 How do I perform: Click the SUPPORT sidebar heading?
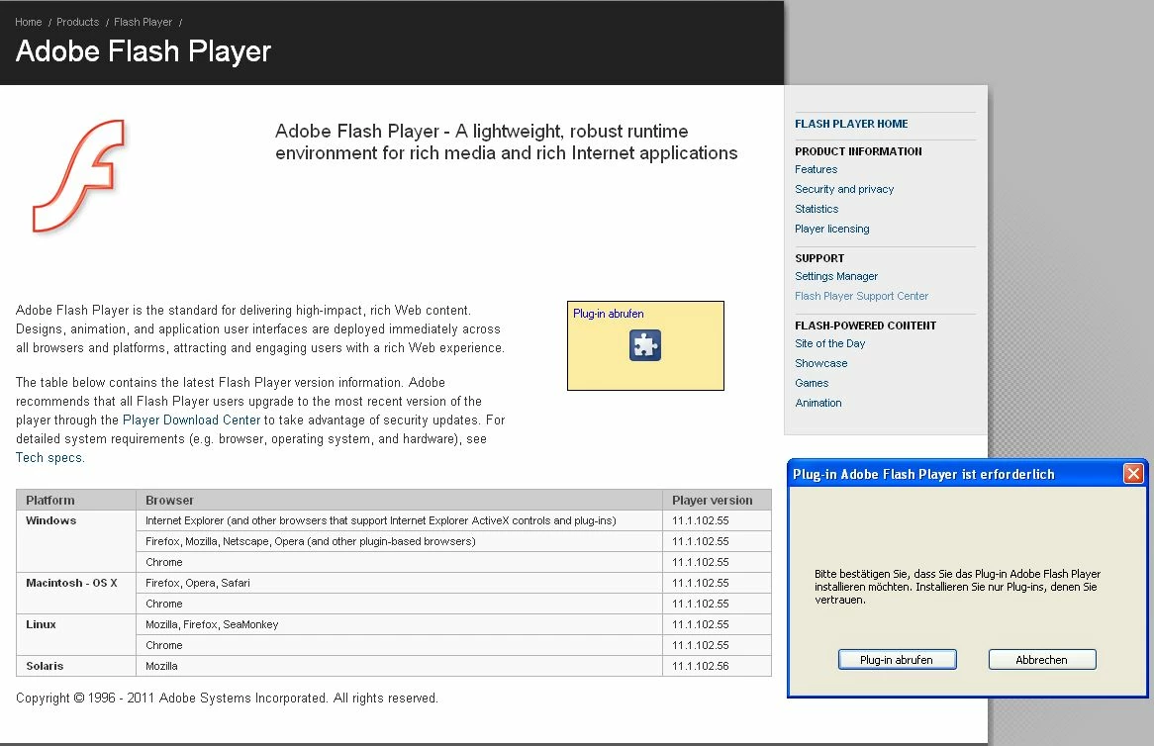pos(819,258)
